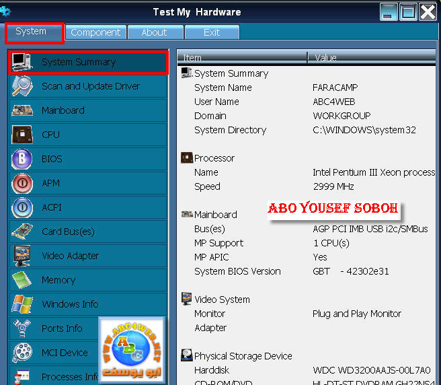This screenshot has width=441, height=385.
Task: Select the Adapter row
Action: [x=307, y=328]
